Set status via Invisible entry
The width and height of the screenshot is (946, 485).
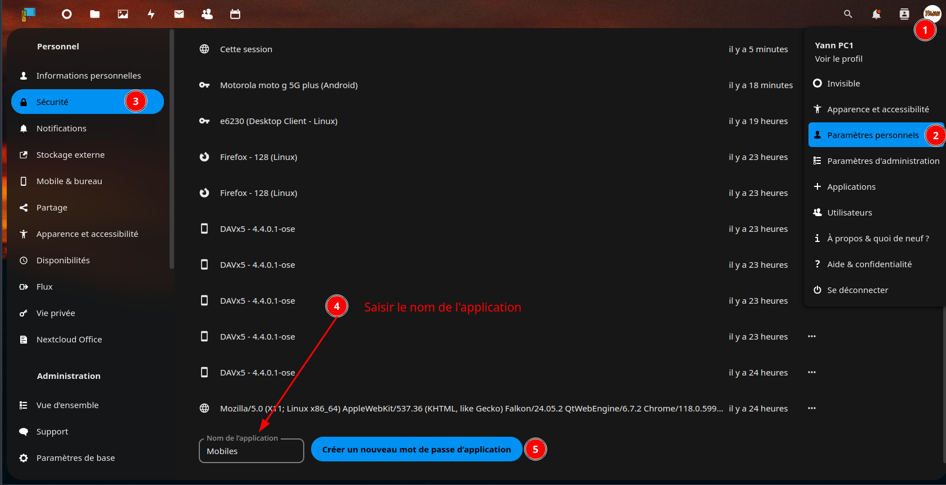click(843, 84)
